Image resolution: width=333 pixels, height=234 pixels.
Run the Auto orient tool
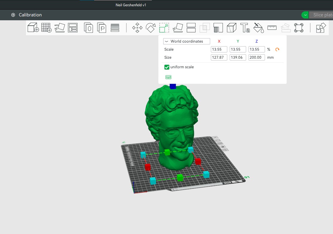coord(60,28)
